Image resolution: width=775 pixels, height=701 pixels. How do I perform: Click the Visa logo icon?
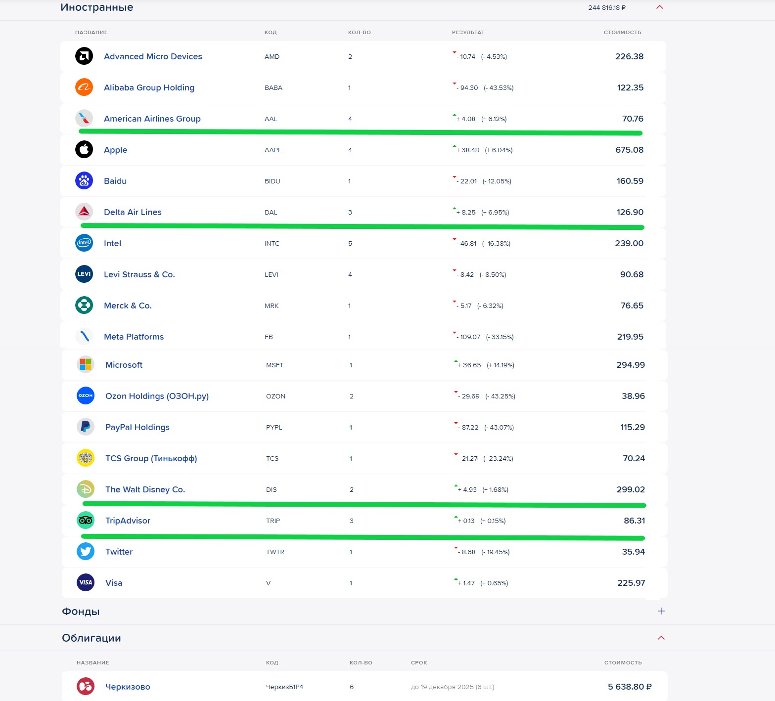point(86,582)
